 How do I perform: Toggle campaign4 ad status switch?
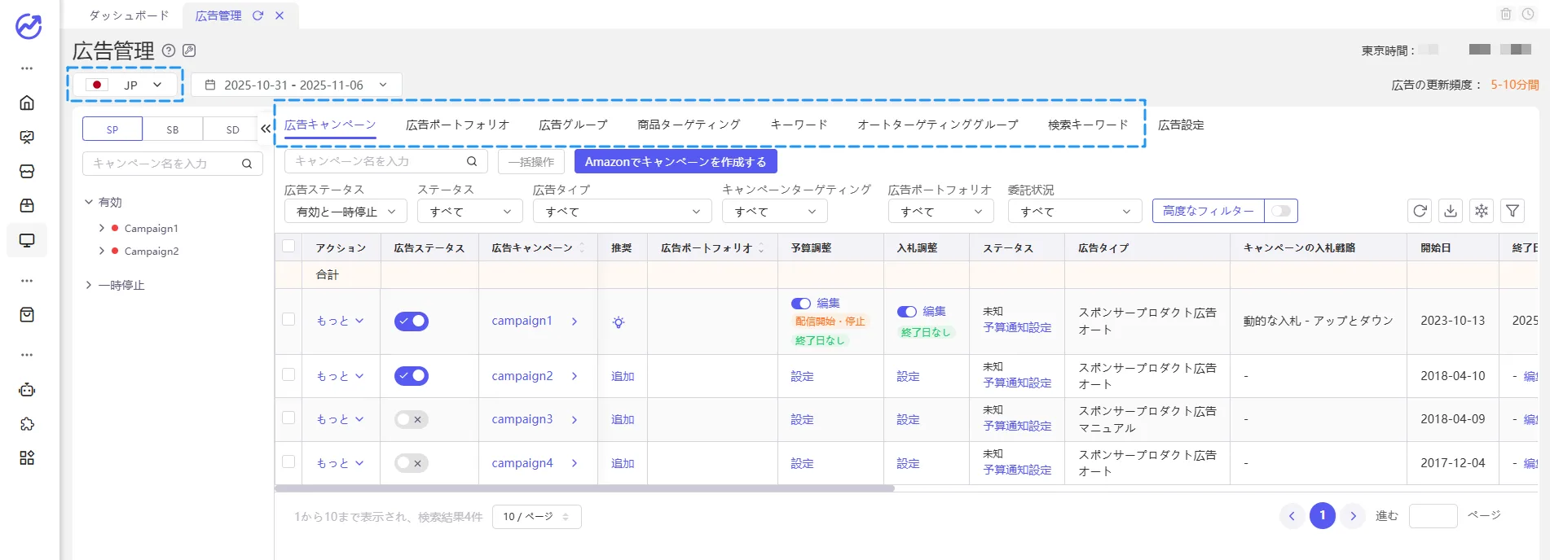(x=412, y=463)
